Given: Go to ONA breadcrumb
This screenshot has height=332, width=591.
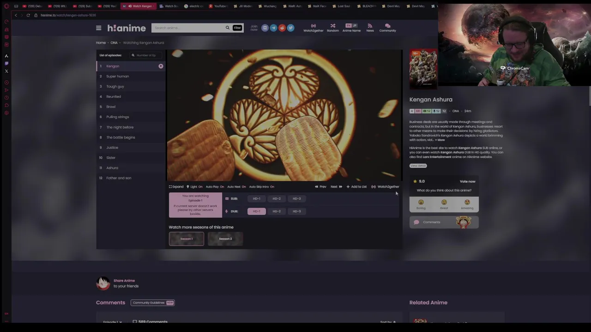Looking at the screenshot, I should [114, 43].
